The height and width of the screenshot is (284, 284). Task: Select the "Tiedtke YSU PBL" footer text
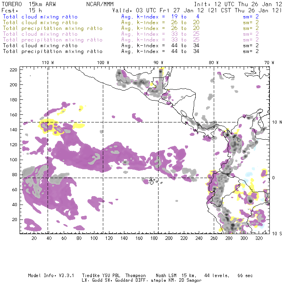[x=101, y=276]
